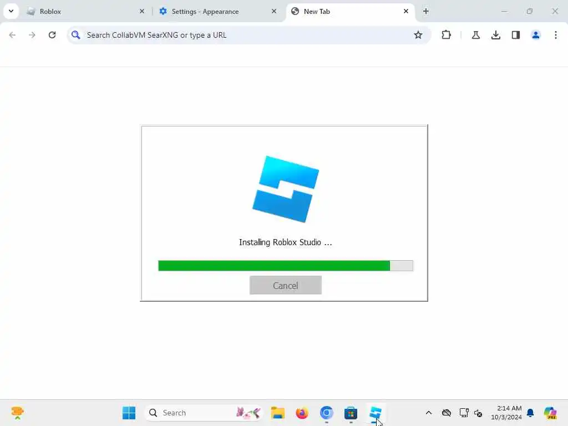The image size is (568, 426).
Task: Open the clock showing 2:14 AM
Action: (506, 413)
